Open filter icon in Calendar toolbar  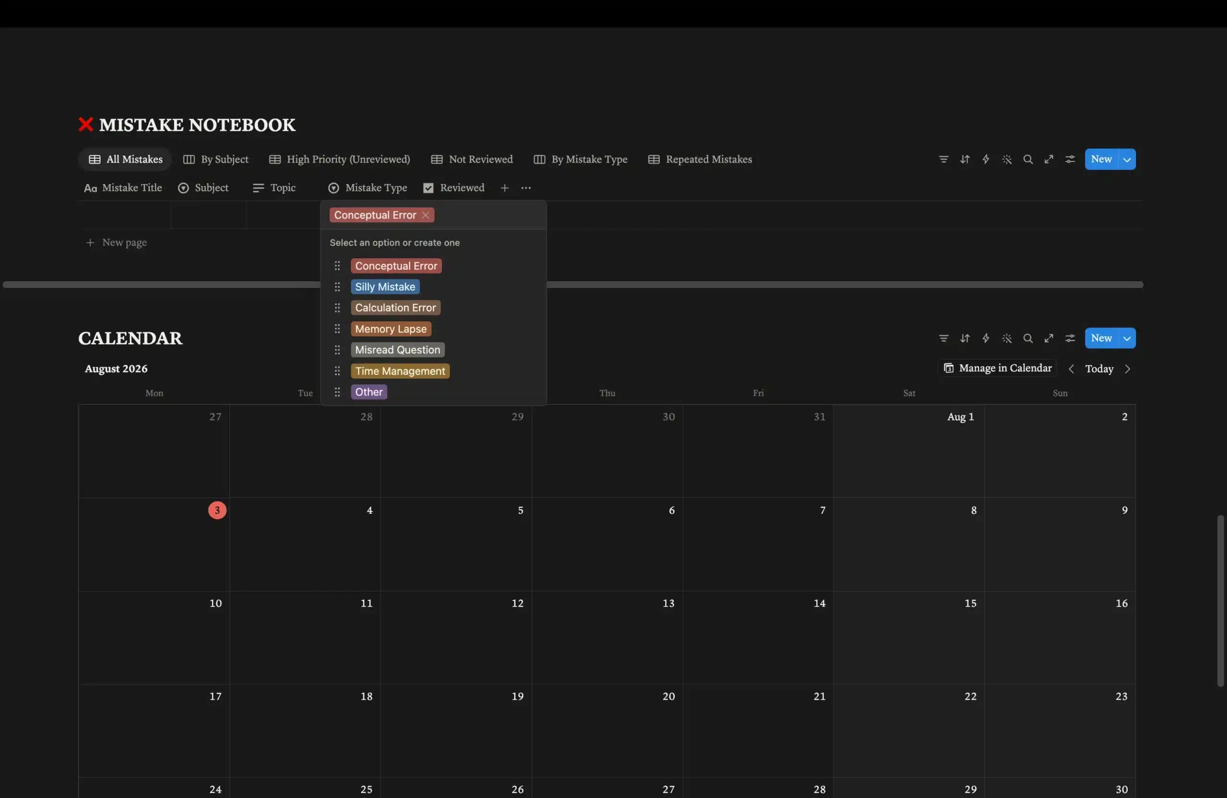click(943, 338)
